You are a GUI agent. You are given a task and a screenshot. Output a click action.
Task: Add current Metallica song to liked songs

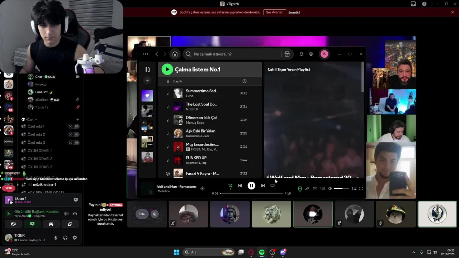click(x=202, y=188)
